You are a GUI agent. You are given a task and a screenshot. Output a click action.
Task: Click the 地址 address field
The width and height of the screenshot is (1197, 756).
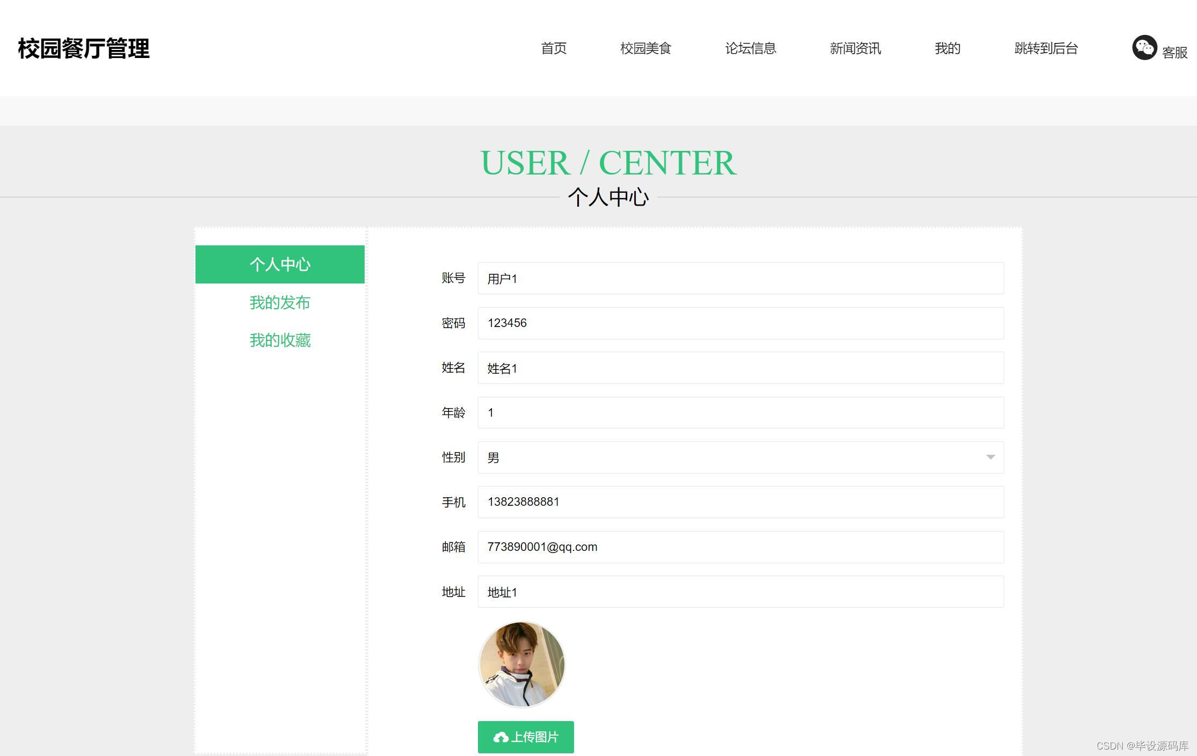click(740, 592)
